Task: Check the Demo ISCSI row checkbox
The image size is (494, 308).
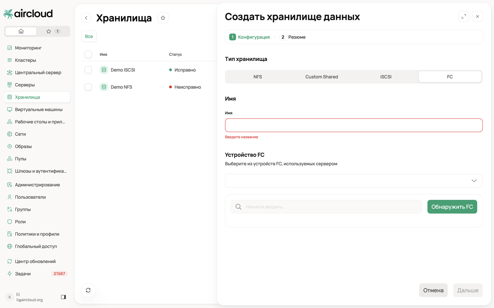Action: (x=88, y=70)
